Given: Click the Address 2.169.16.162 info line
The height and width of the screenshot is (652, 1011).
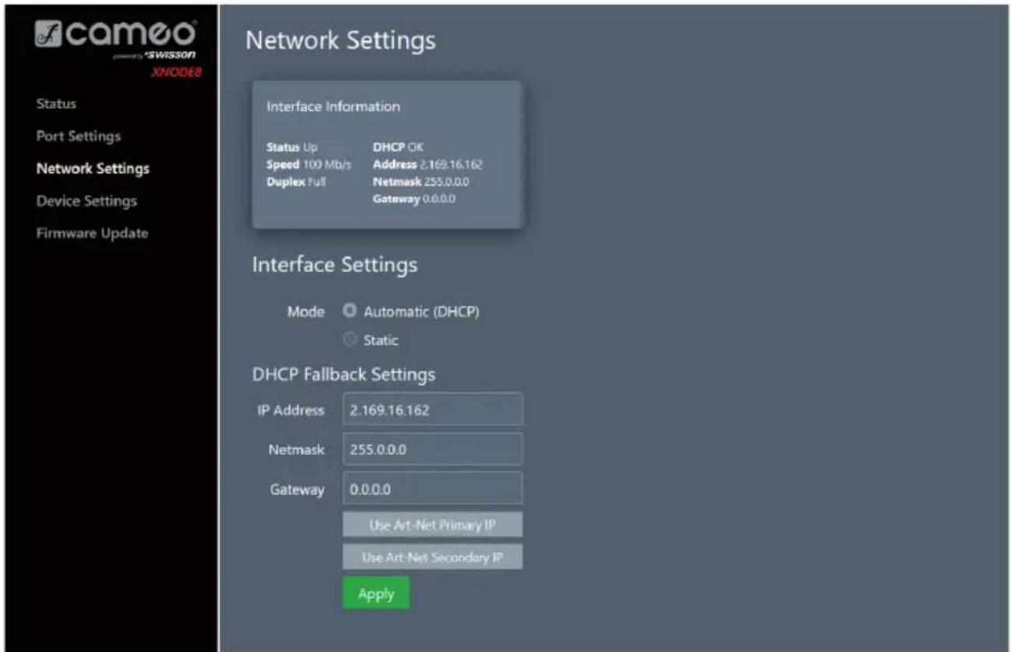Looking at the screenshot, I should click(x=429, y=164).
